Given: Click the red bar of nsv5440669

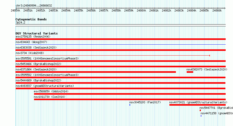Looking at the screenshot, I should pyautogui.click(x=120, y=83).
